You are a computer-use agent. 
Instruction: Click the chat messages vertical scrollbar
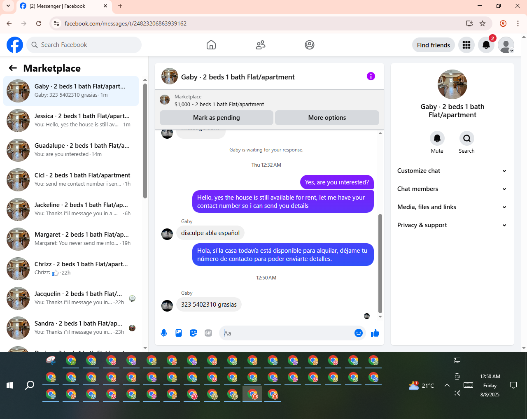click(x=380, y=263)
